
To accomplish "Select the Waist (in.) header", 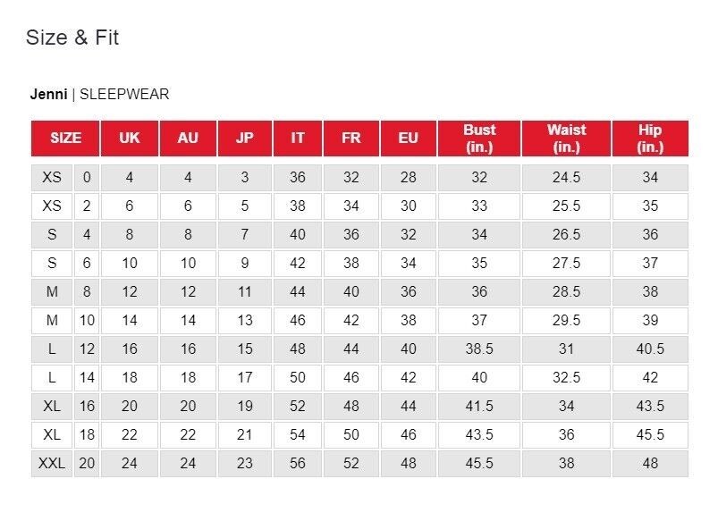I will [566, 139].
